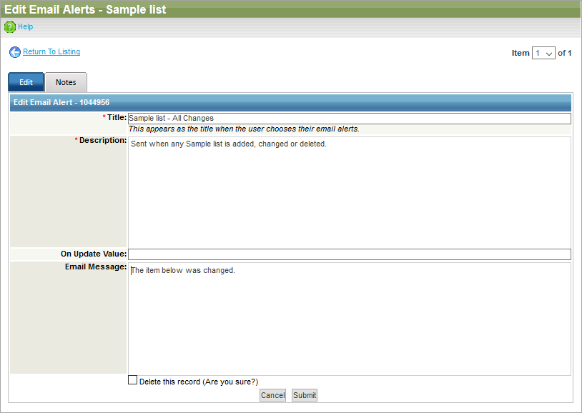Switch to the Edit tab

click(26, 82)
